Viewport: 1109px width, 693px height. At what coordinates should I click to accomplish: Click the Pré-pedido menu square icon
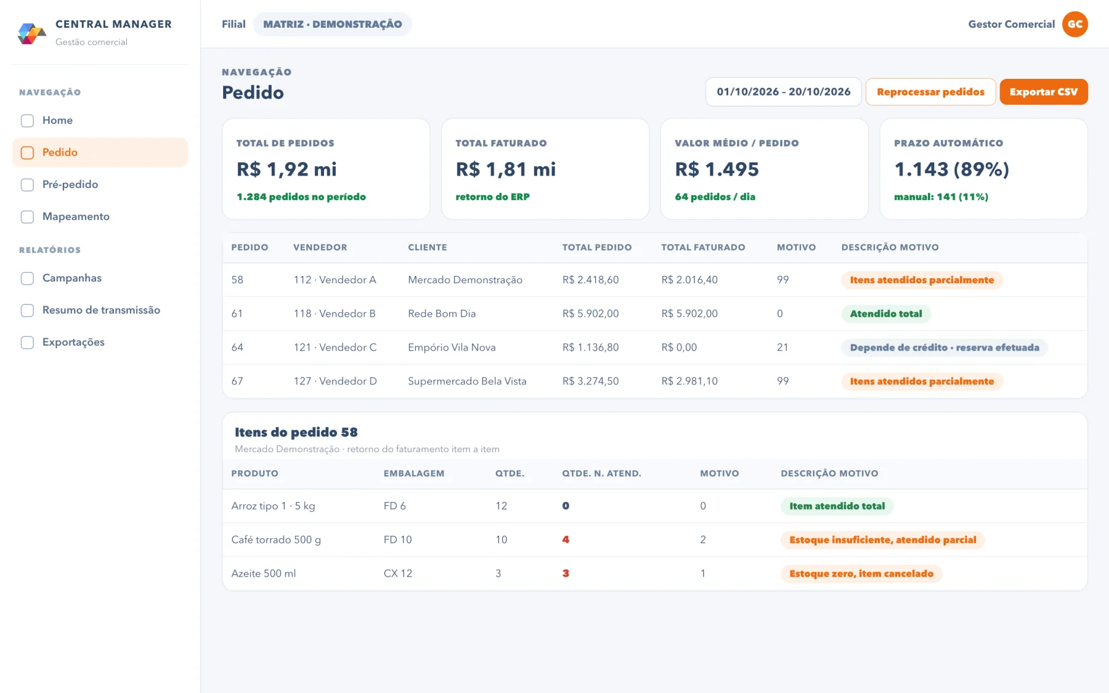(x=27, y=185)
